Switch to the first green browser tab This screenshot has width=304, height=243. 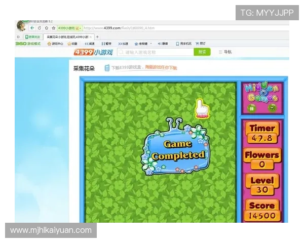(32, 37)
